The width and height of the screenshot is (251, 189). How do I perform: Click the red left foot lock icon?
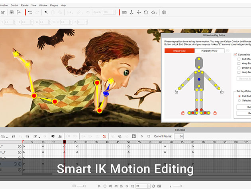pyautogui.click(x=182, y=113)
